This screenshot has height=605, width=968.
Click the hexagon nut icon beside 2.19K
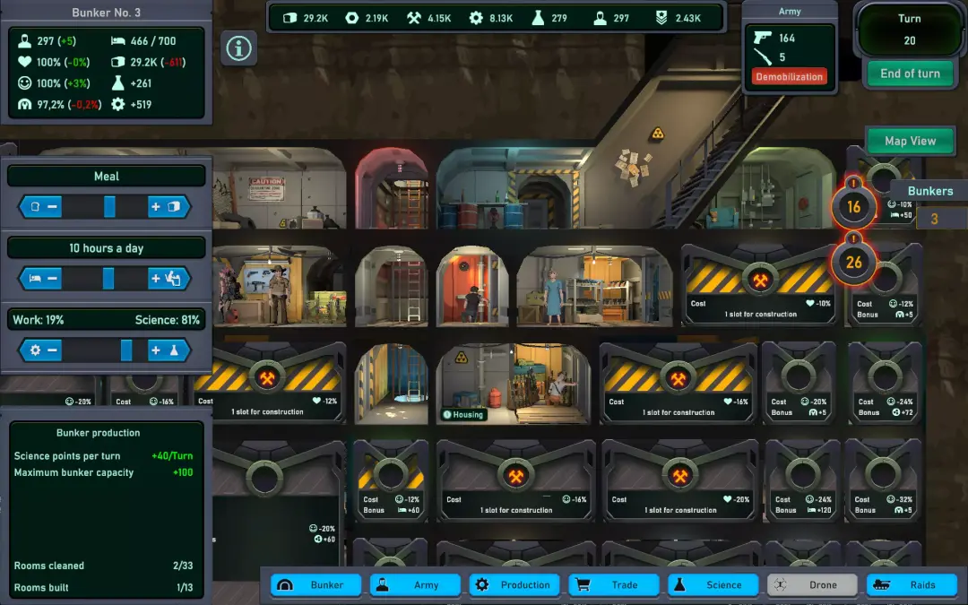(352, 18)
